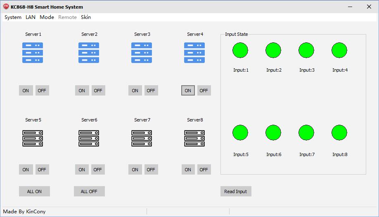Switch Server4 OFF

[204, 91]
